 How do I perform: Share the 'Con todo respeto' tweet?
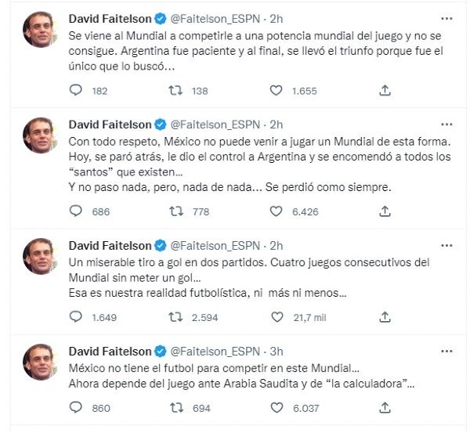click(x=384, y=211)
